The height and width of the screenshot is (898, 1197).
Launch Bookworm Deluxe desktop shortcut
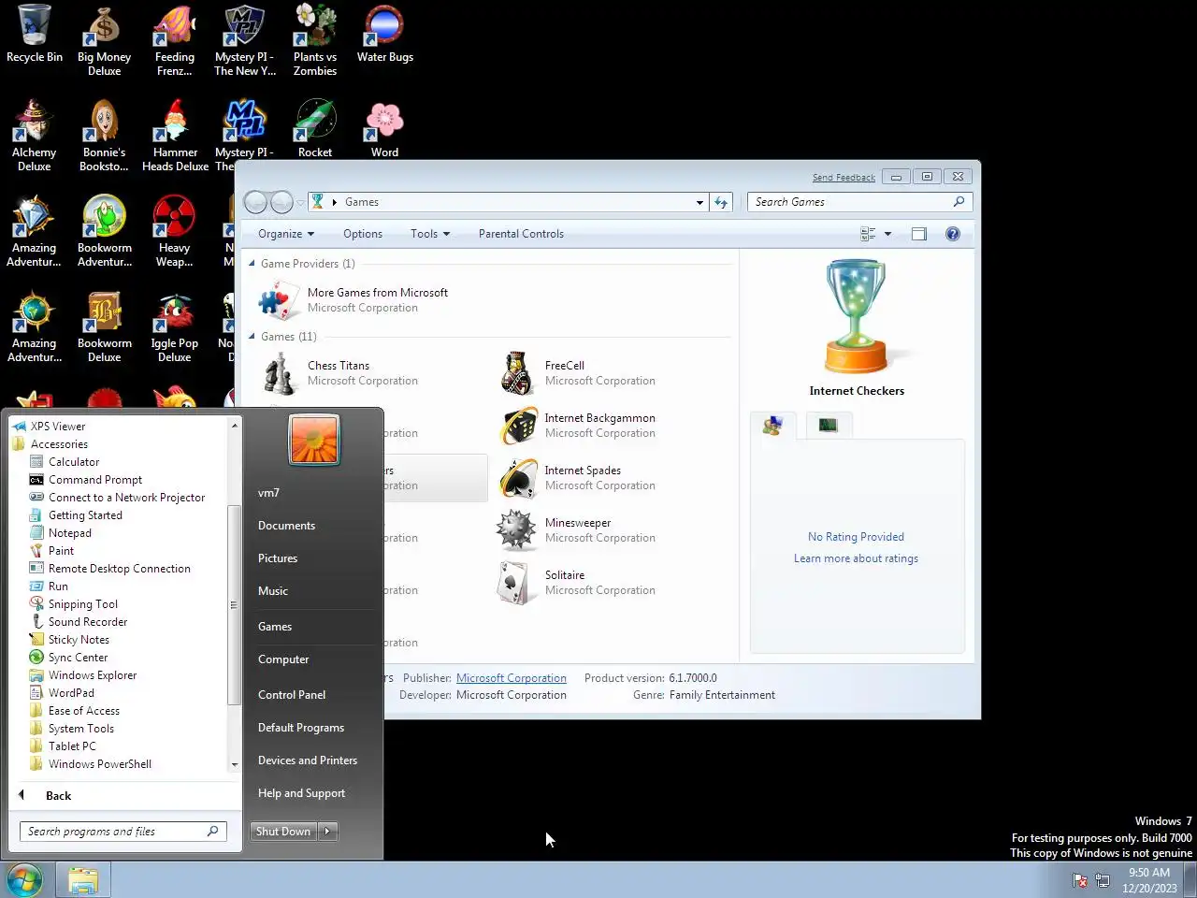[x=104, y=327]
